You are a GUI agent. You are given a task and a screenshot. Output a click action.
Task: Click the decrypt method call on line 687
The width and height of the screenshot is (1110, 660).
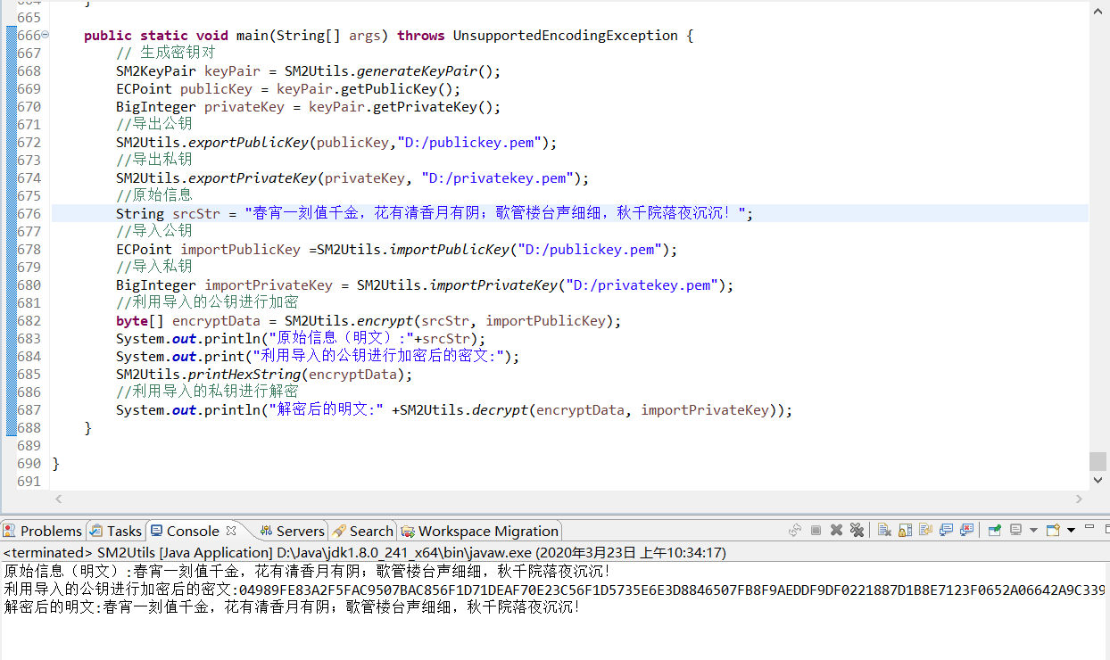click(499, 410)
